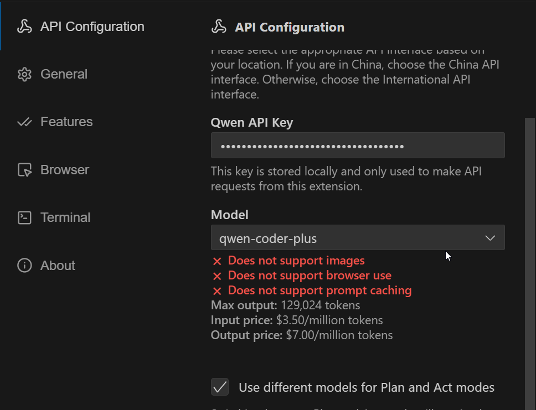Viewport: 536px width, 410px height.
Task: Click the icon beside the API Configuration heading
Action: 219,27
